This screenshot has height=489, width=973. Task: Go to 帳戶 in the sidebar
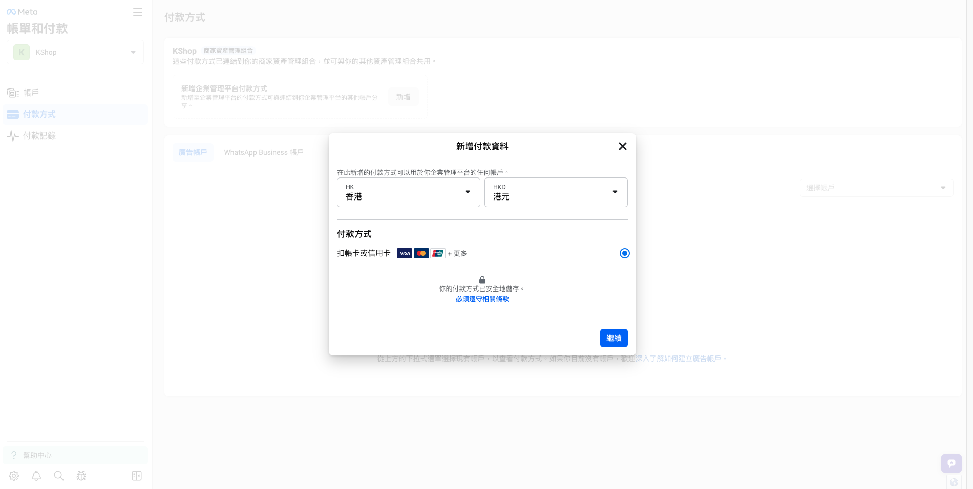(x=75, y=93)
